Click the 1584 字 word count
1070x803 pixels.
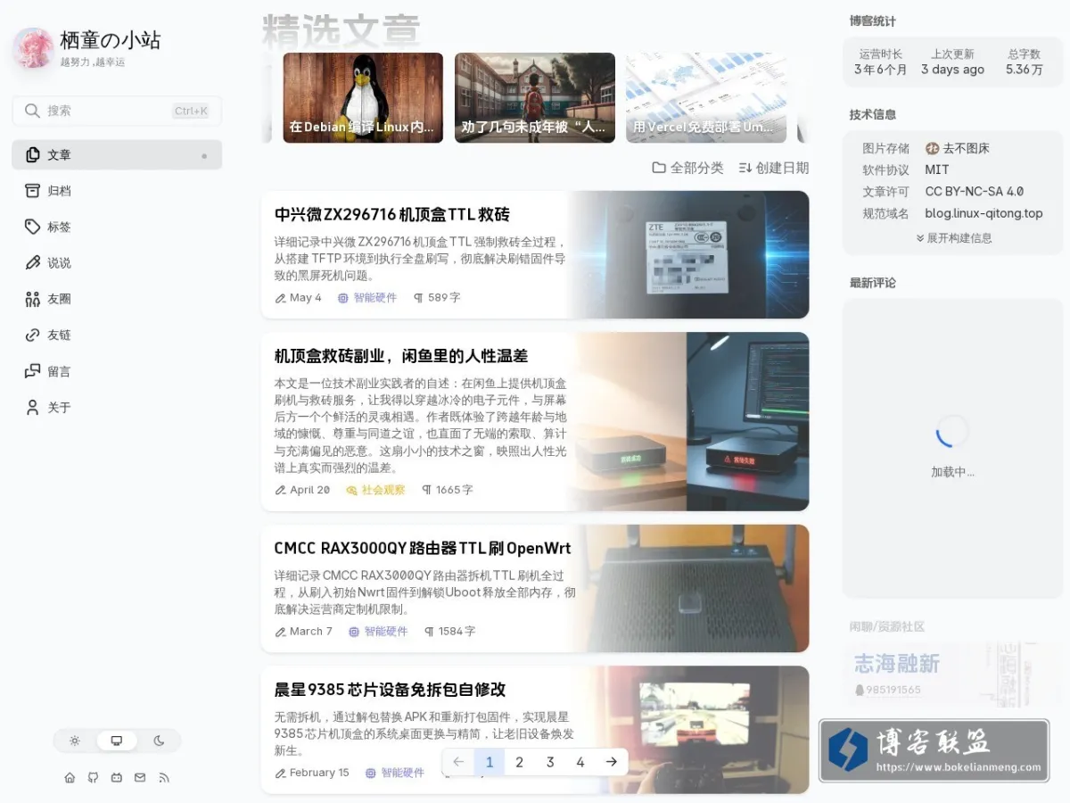[x=450, y=631]
